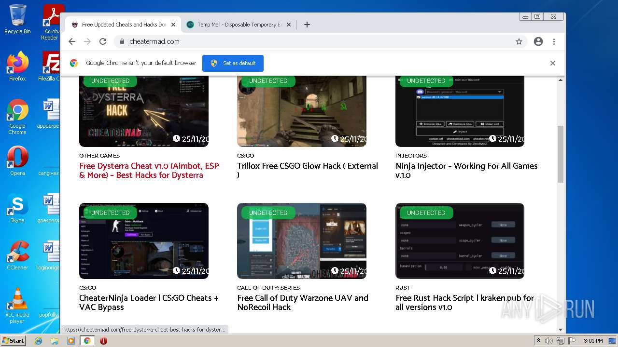
Task: Select the Firefox desktop shortcut
Action: point(17,66)
